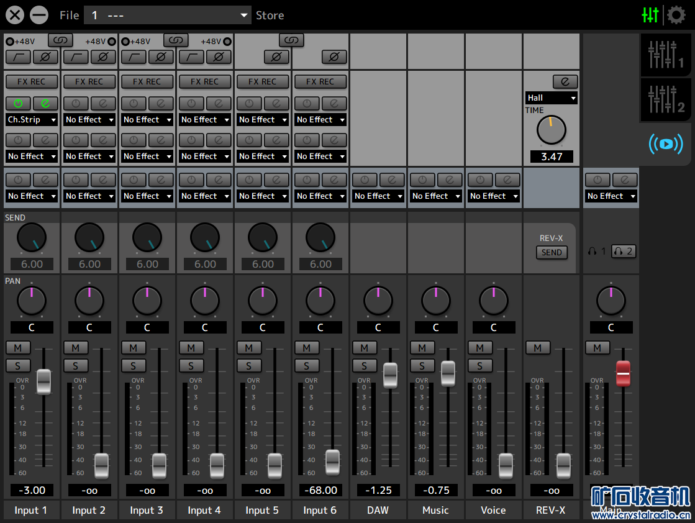Screen dimensions: 695x523
Task: Open the settings gear icon
Action: click(676, 15)
